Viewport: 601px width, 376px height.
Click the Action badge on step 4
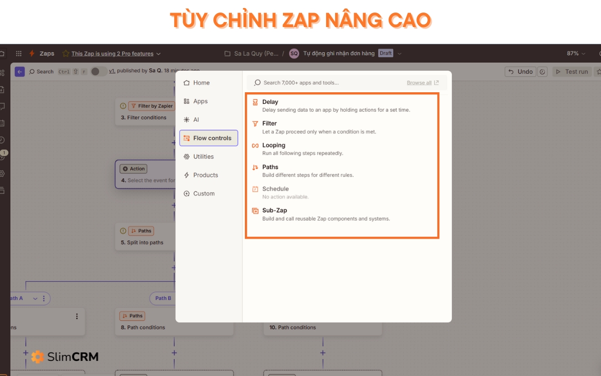coord(134,169)
